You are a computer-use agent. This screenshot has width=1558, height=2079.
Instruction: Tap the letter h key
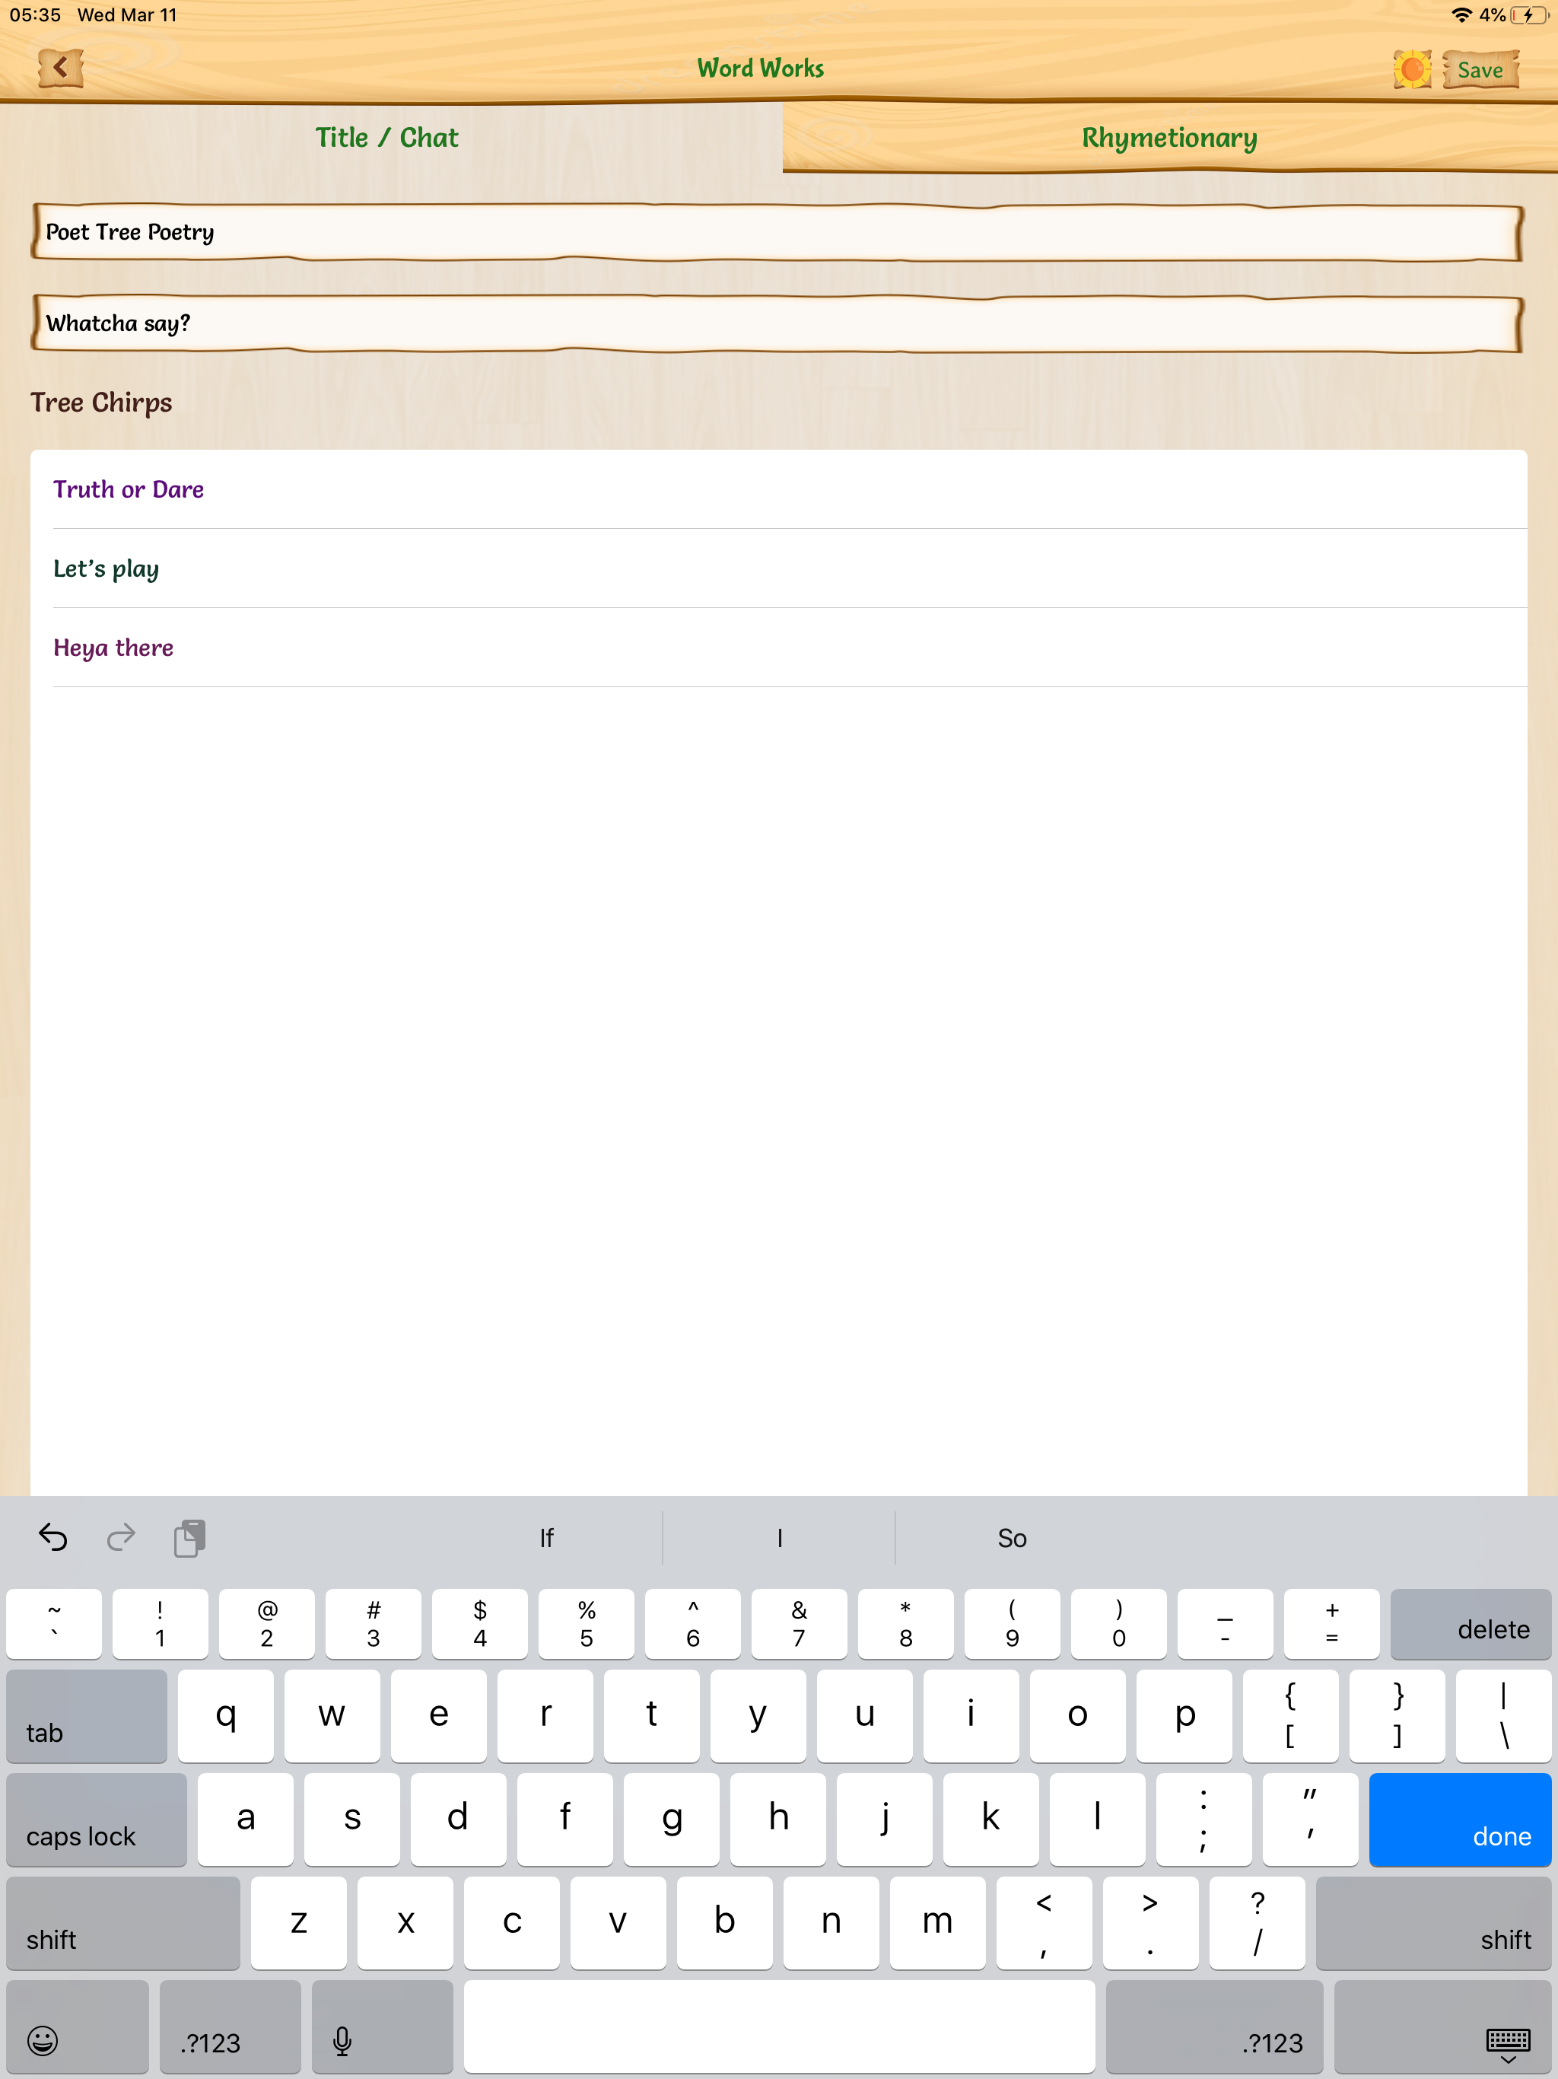(x=778, y=1820)
